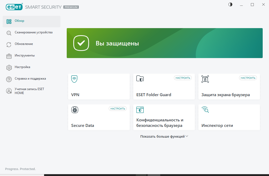This screenshot has width=269, height=176.
Task: Toggle the high-contrast theme icon
Action: pyautogui.click(x=230, y=5)
